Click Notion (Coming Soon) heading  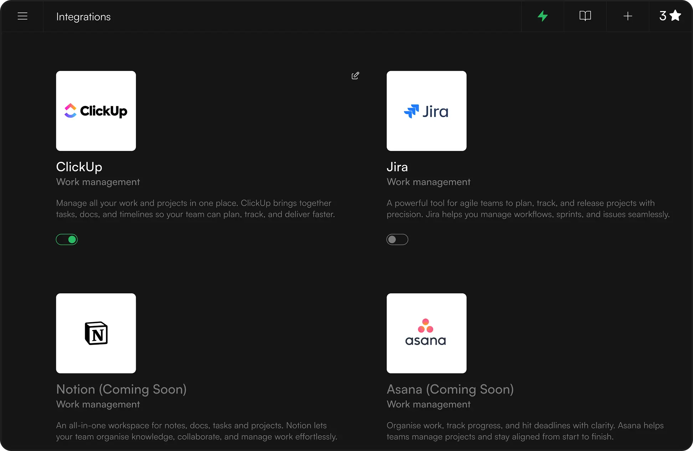pos(121,389)
